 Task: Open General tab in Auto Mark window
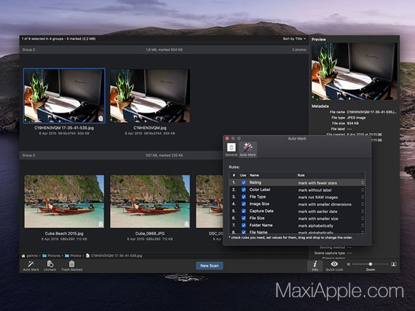[x=231, y=150]
